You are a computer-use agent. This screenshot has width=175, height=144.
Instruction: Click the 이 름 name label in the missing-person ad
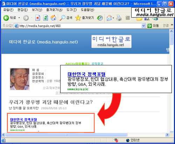[36, 70]
